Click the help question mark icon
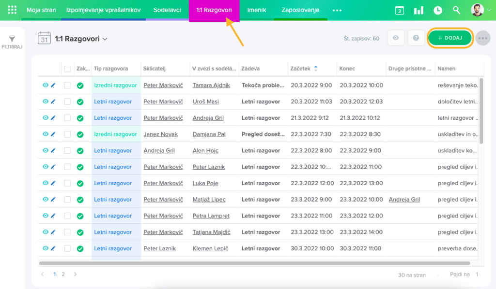 (x=415, y=38)
